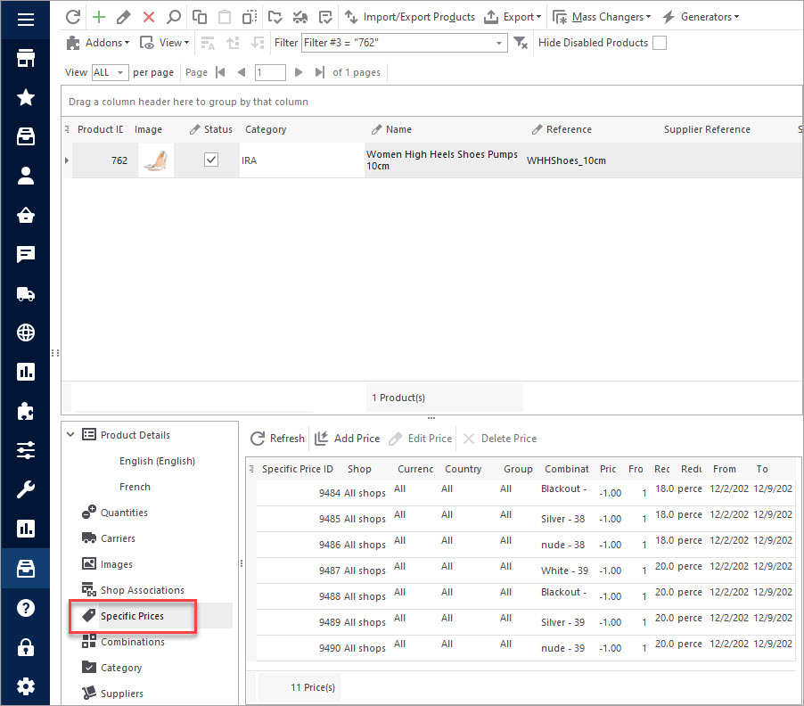Open product search magnifier icon
The width and height of the screenshot is (804, 706).
174,17
